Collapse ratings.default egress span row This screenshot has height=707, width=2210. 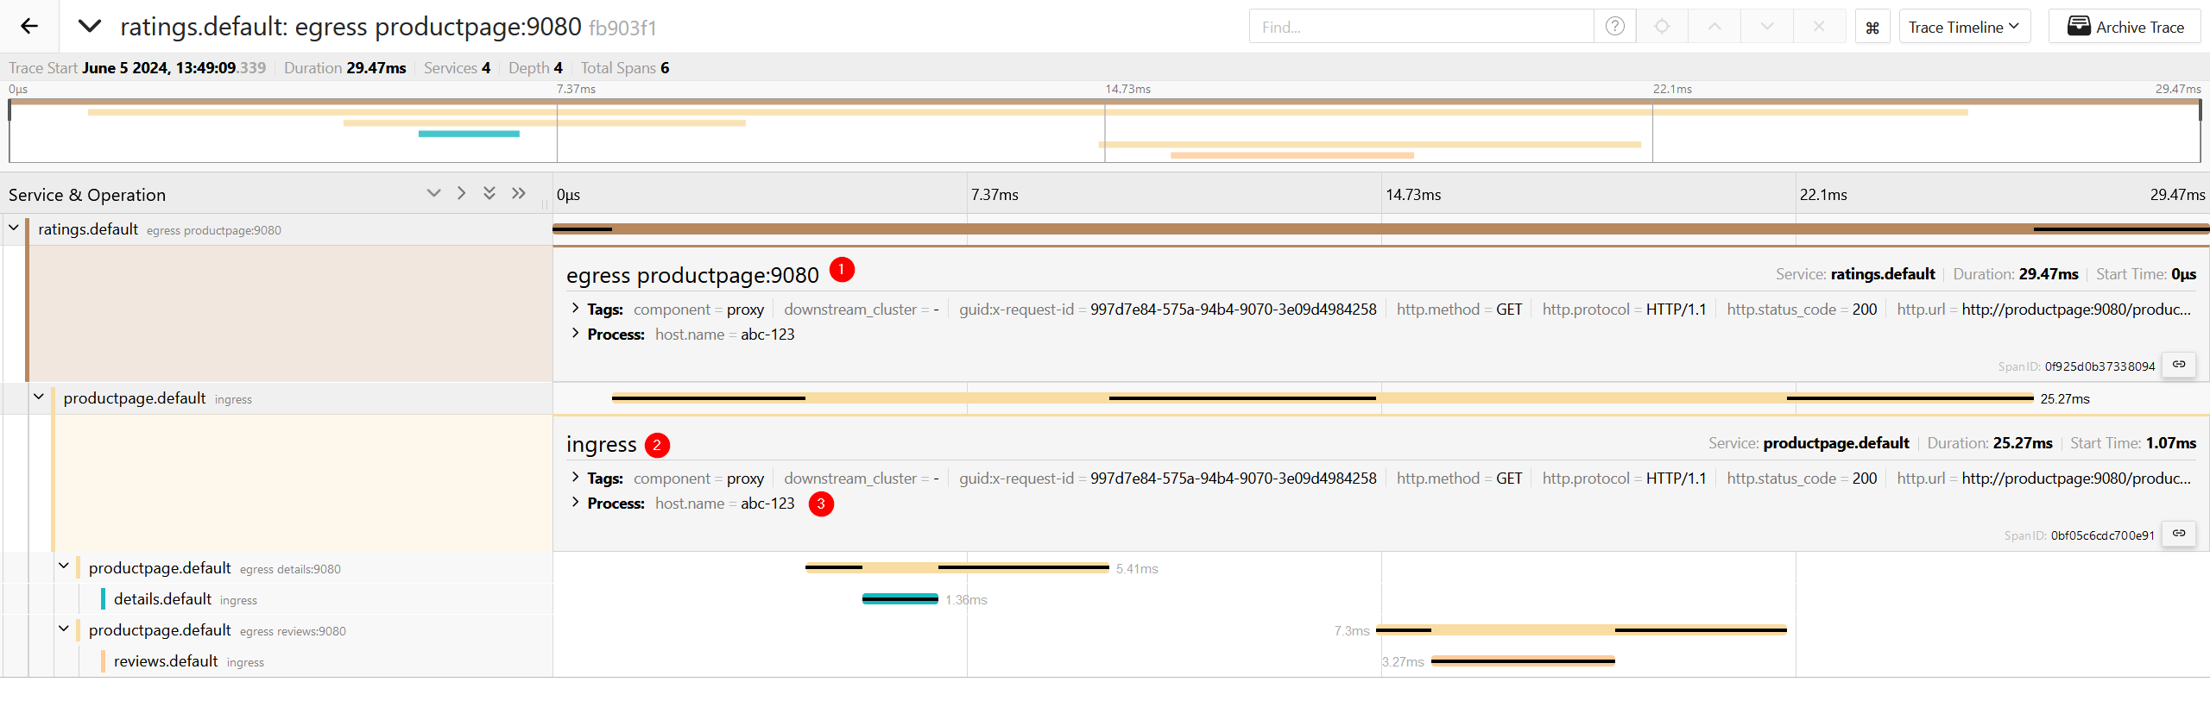pos(14,228)
